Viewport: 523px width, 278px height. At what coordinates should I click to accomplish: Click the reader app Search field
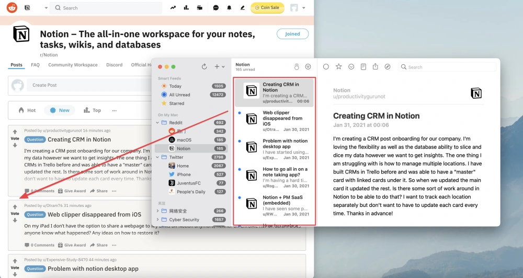pyautogui.click(x=447, y=67)
